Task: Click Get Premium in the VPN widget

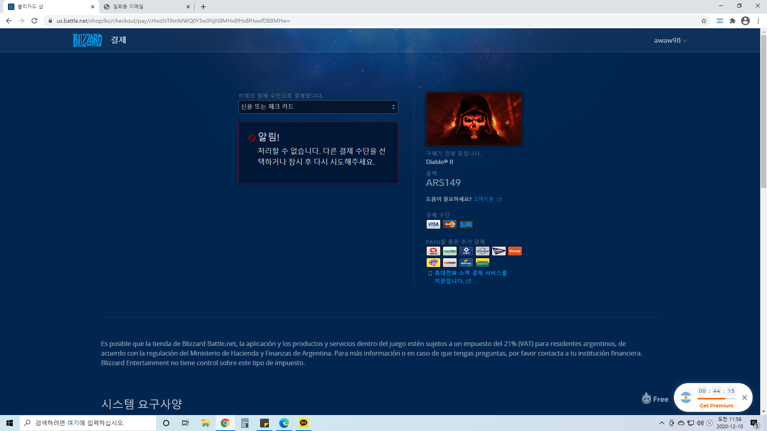Action: coord(717,405)
